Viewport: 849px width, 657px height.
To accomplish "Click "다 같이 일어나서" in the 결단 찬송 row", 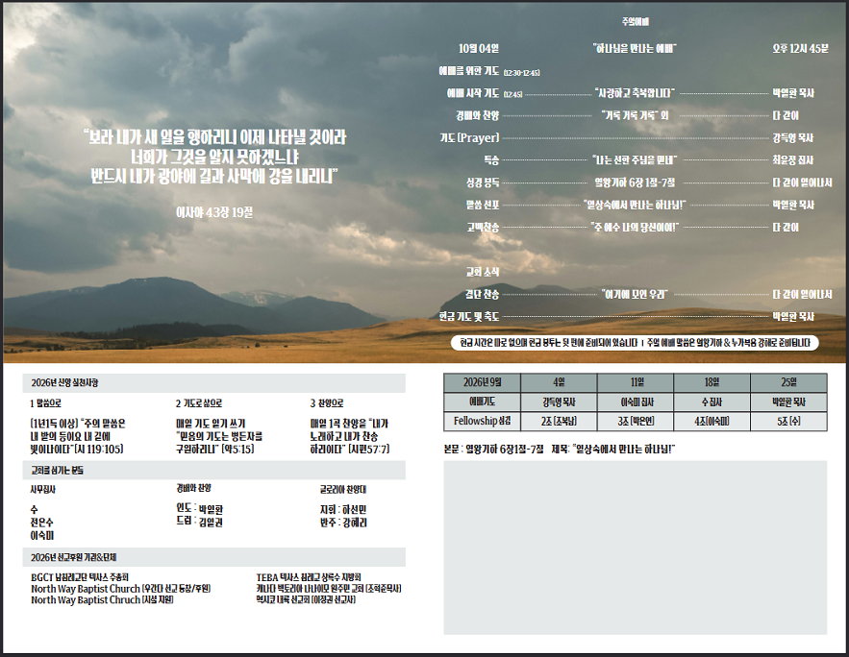I will 802,294.
